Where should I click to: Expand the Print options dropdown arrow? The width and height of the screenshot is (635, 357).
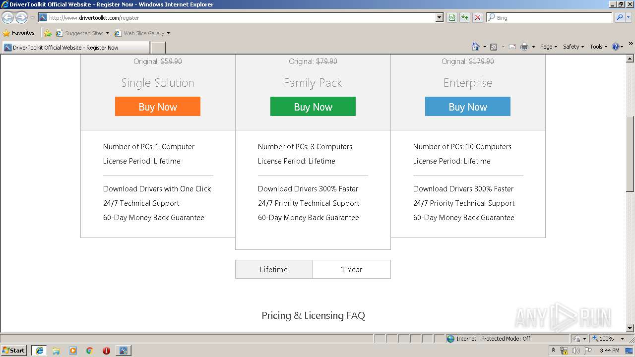click(533, 47)
